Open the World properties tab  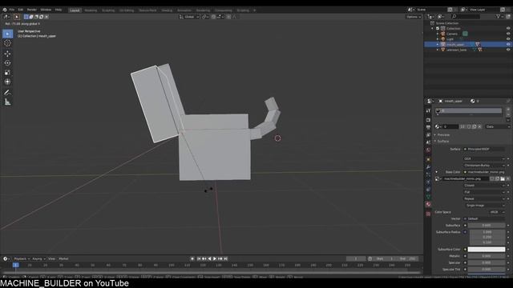[428, 150]
